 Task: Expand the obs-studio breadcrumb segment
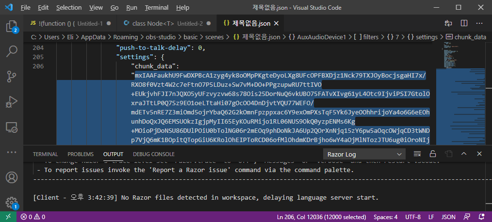pos(160,37)
